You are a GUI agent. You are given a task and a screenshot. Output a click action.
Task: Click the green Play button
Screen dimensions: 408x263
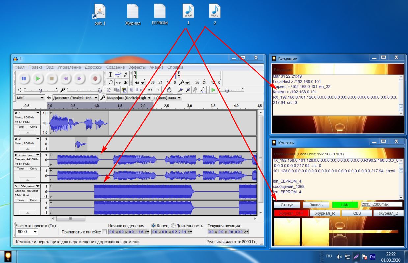click(38, 79)
